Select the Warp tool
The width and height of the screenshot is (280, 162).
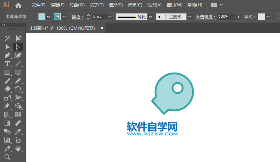click(x=18, y=98)
